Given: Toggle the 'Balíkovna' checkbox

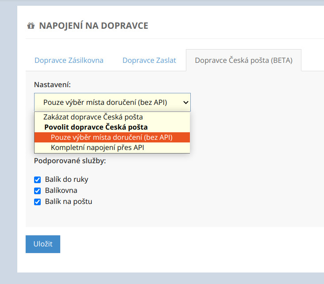Looking at the screenshot, I should click(x=38, y=191).
